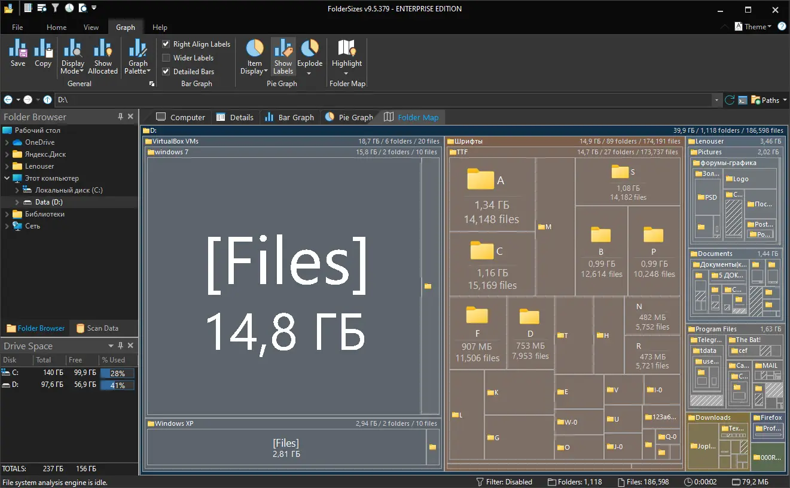
Task: Navigate up one folder level
Action: pos(47,100)
